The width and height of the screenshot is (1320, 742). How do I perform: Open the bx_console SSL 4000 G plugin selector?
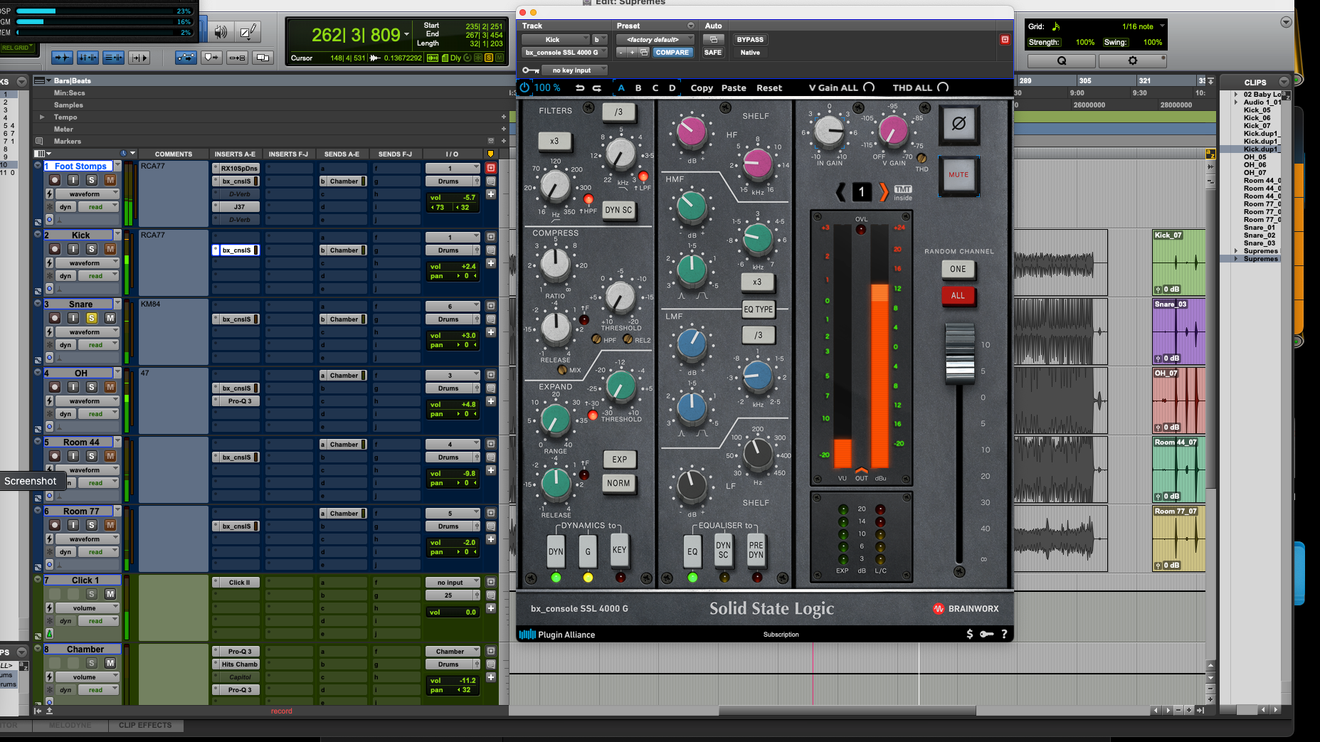565,53
